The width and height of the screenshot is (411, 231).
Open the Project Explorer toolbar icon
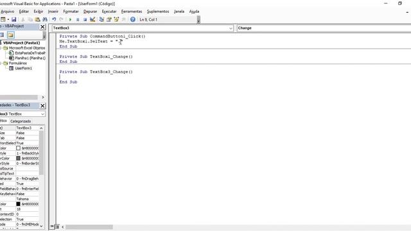101,20
